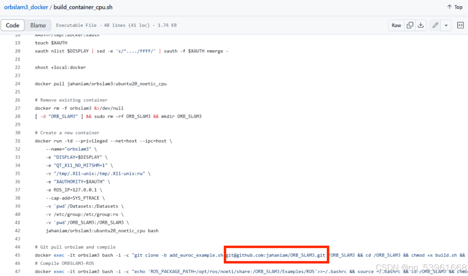468x276 pixels.
Task: Open the edit options dropdown caret
Action: click(446, 25)
